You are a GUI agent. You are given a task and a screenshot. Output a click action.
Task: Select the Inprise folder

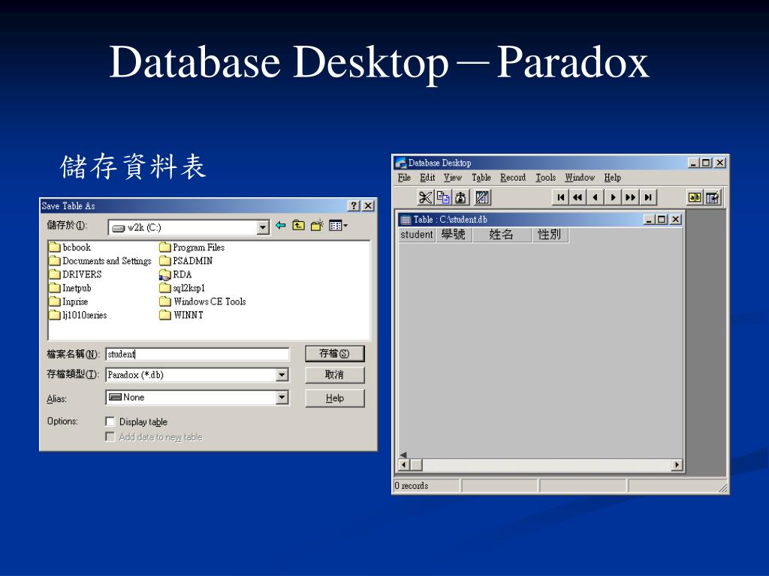tap(68, 301)
